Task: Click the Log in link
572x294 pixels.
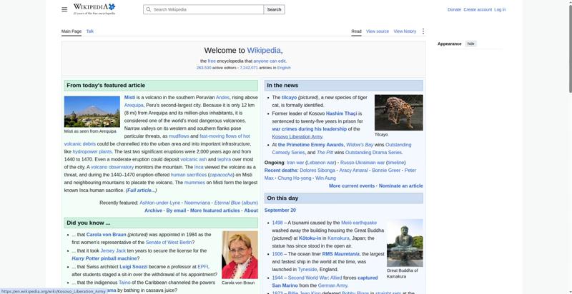Action: [500, 9]
